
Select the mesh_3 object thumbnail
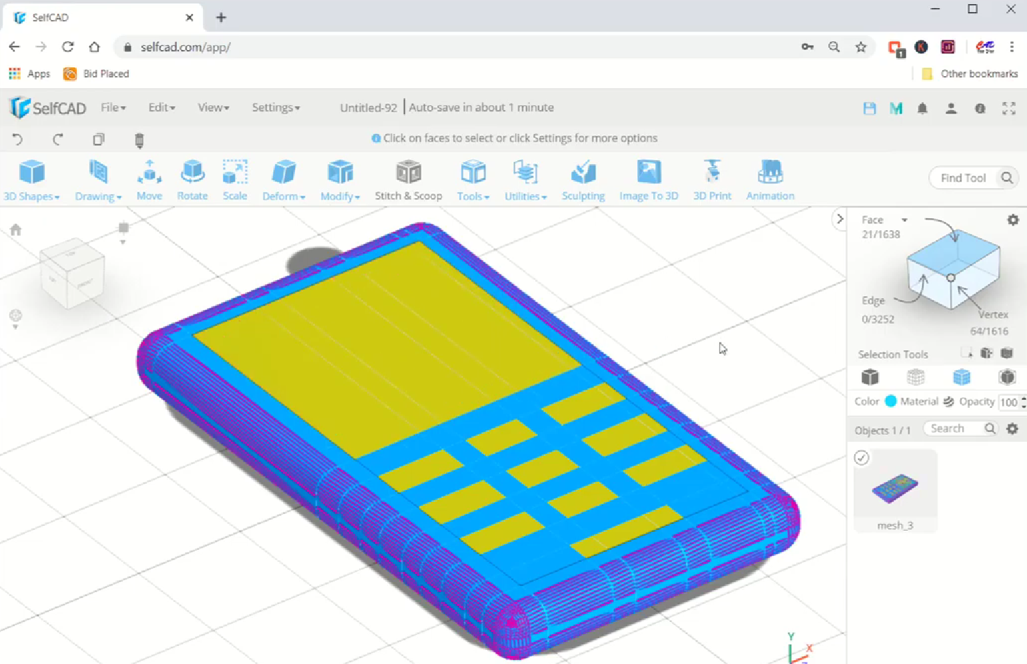coord(896,490)
